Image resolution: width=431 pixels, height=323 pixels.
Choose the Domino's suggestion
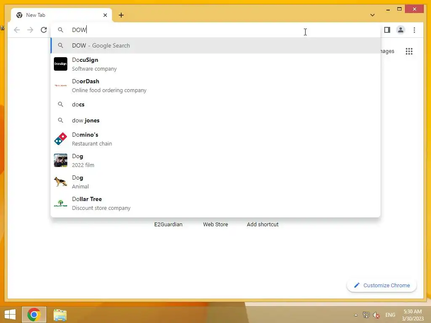click(x=215, y=139)
